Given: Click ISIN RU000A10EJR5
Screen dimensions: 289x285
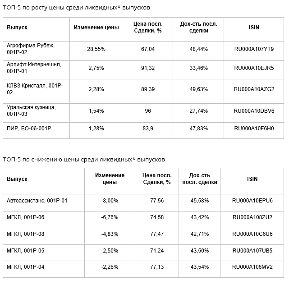Looking at the screenshot, I should pos(254,68).
